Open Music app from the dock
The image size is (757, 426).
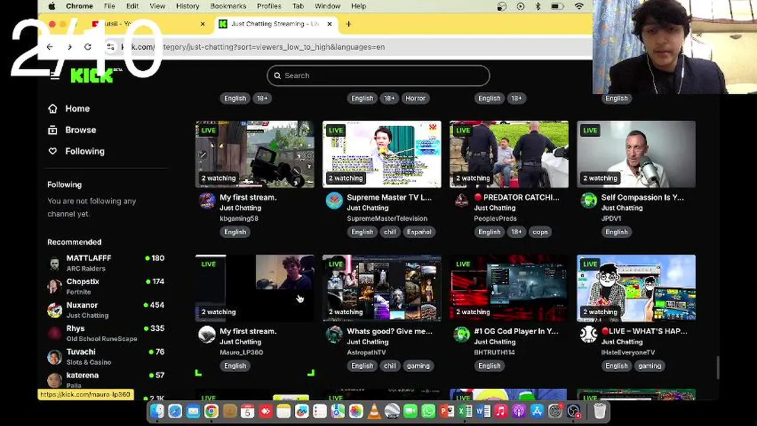point(501,411)
